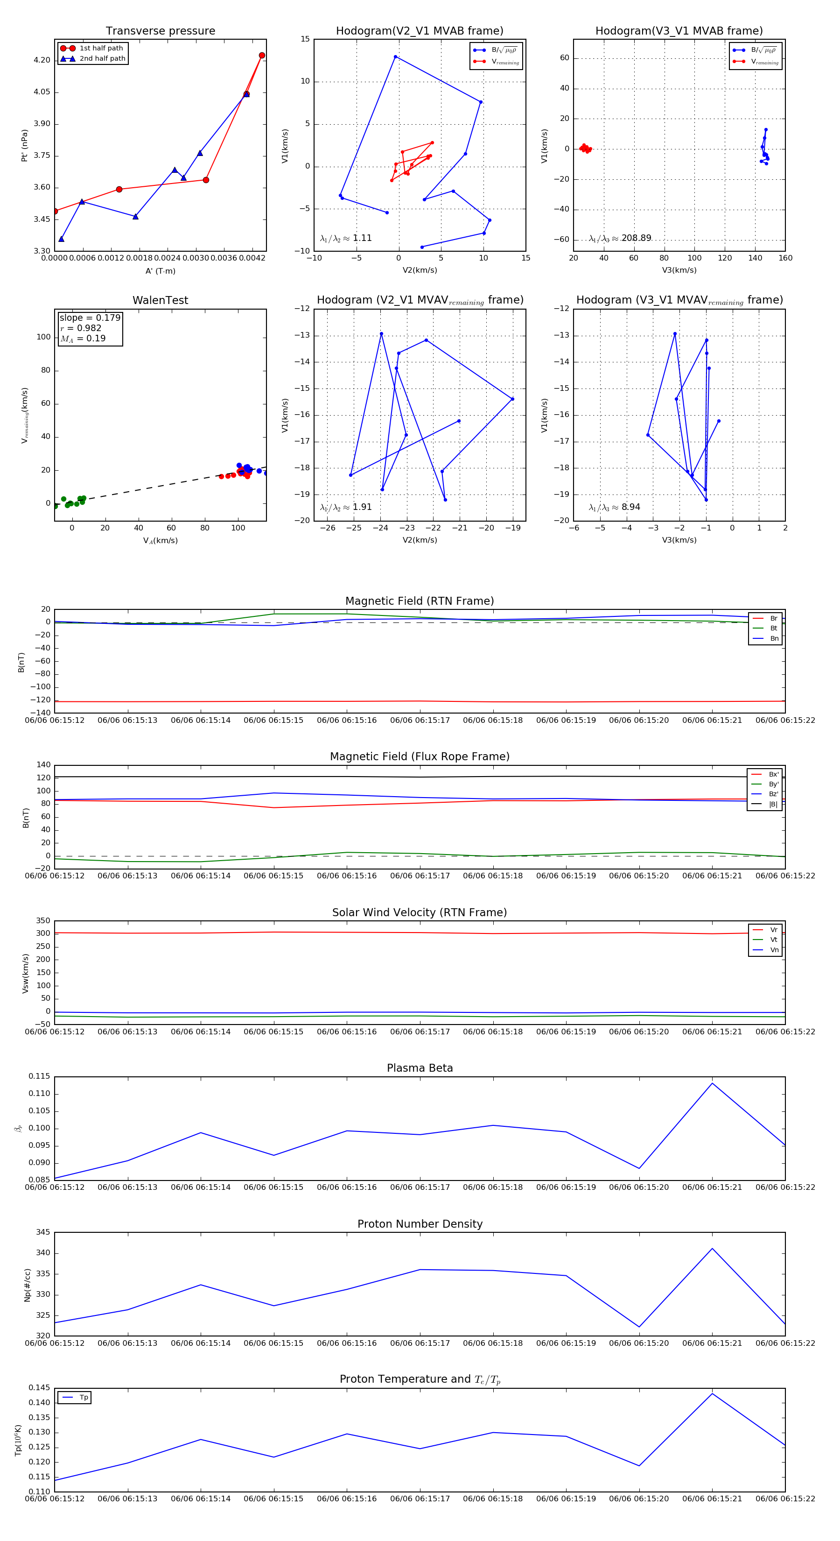Select the Bx' legend entry
The width and height of the screenshot is (840, 1541).
[765, 774]
